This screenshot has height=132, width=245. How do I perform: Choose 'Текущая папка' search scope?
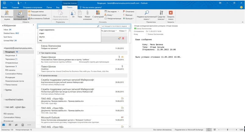coord(36,12)
